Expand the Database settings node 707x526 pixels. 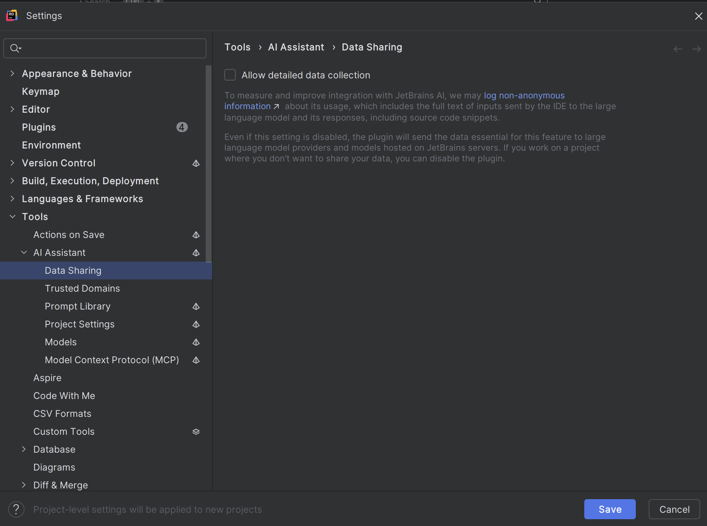24,449
